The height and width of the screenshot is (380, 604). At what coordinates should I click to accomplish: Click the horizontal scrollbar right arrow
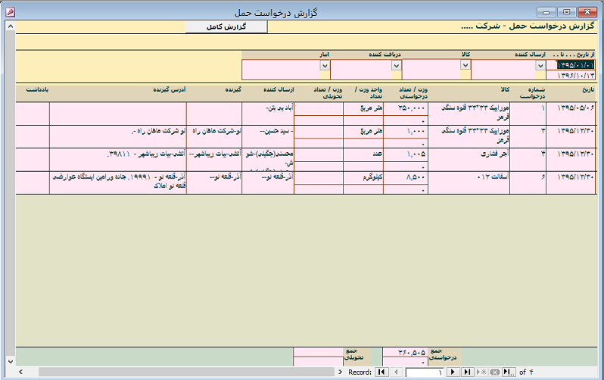(340, 372)
